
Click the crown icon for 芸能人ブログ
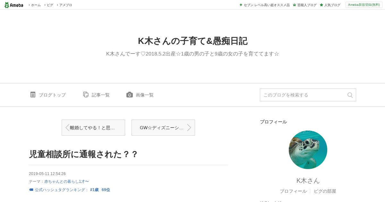coord(294,5)
